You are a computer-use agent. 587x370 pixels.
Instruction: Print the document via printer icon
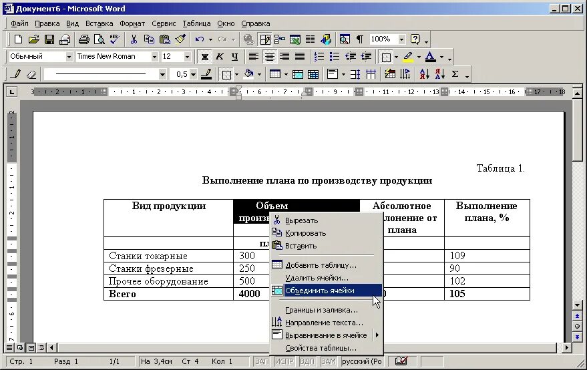click(x=83, y=39)
